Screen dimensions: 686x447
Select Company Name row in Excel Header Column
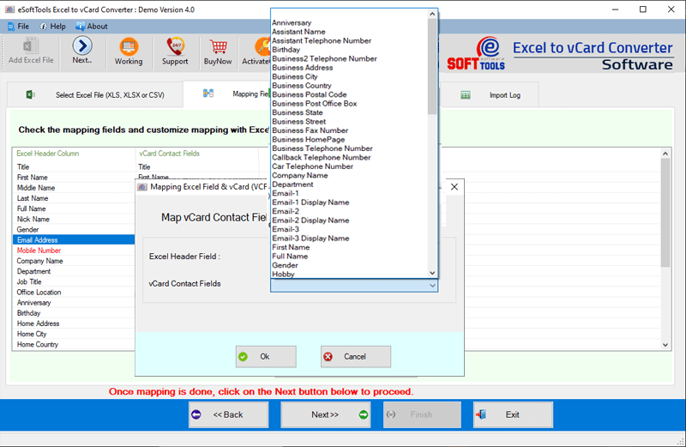74,261
